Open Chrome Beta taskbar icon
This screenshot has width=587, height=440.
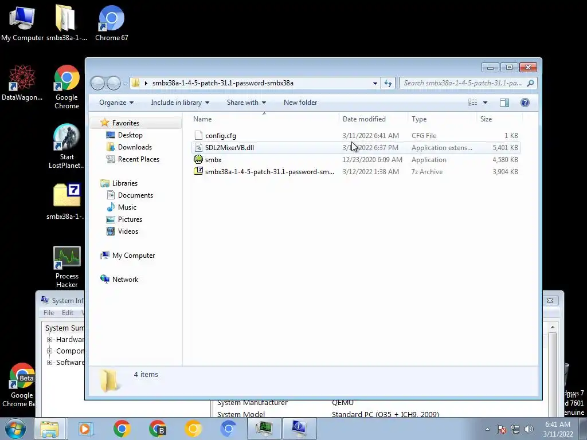coord(158,429)
